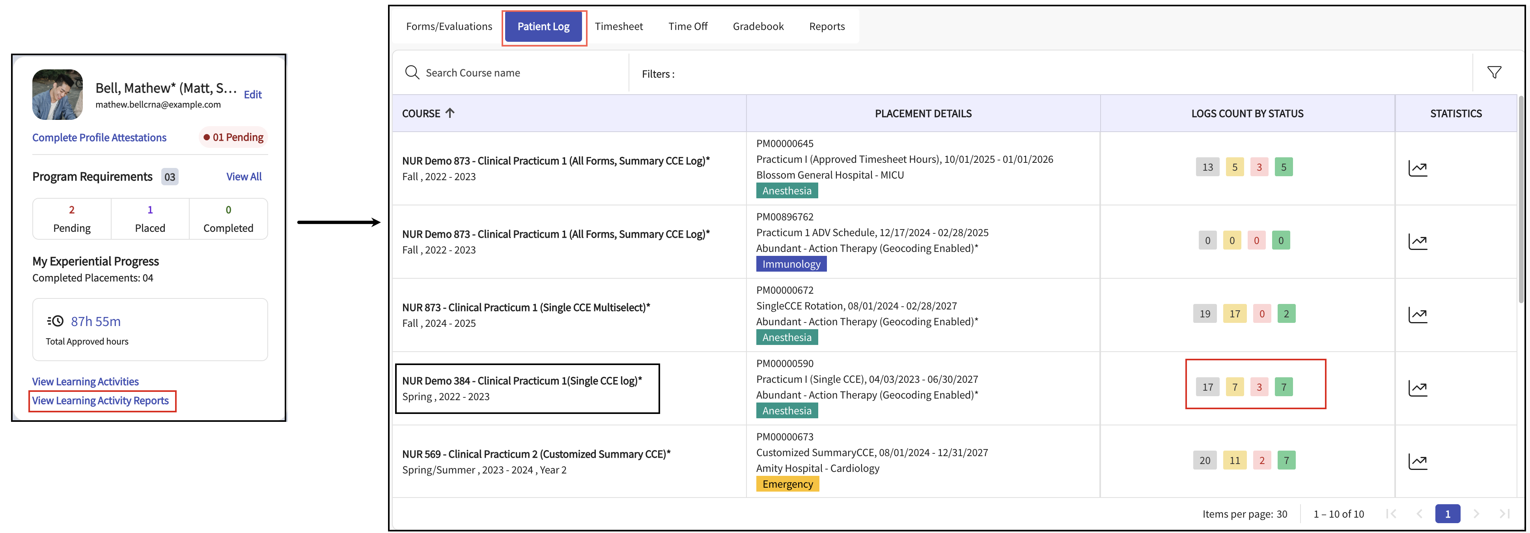Image resolution: width=1530 pixels, height=533 pixels.
Task: Open Complete Profile Attestations link
Action: [99, 137]
